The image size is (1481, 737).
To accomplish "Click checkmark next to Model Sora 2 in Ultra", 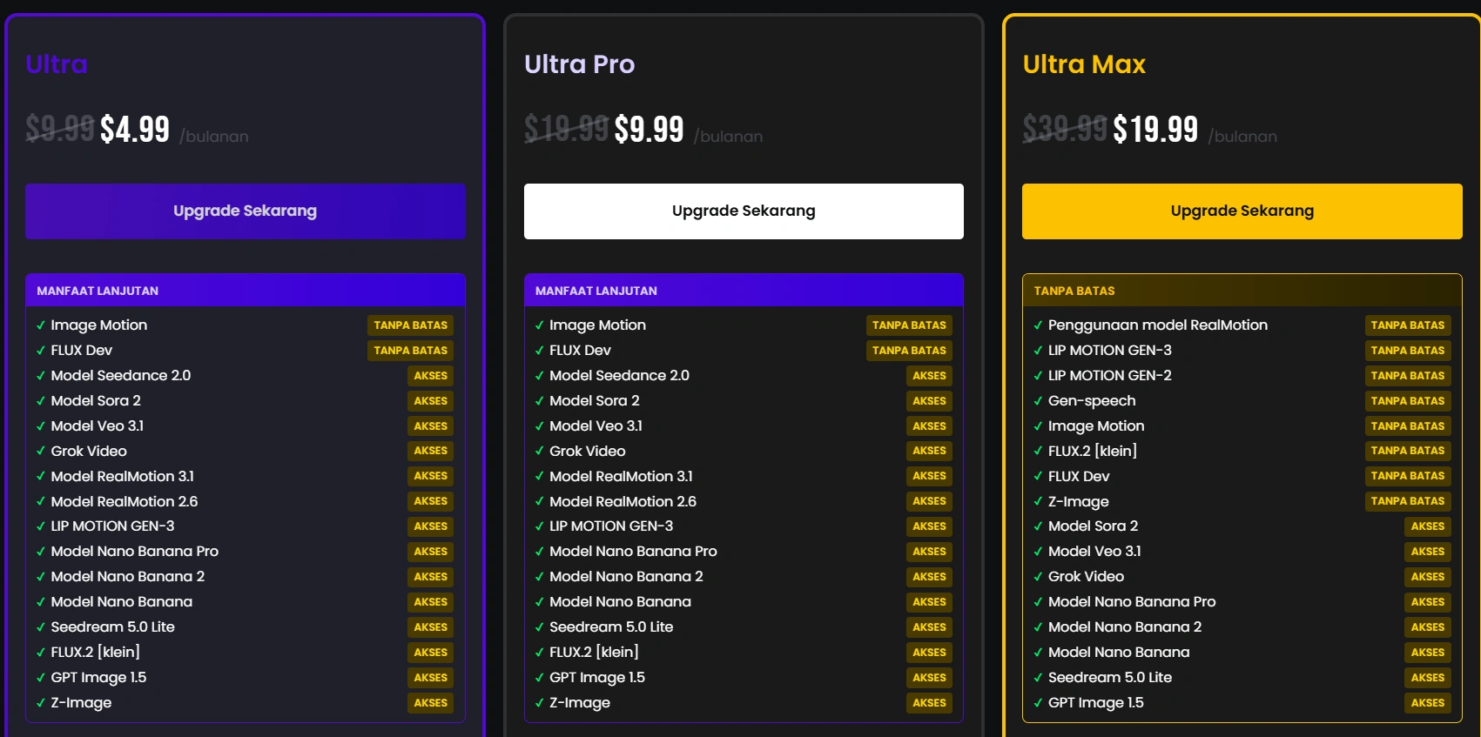I will pyautogui.click(x=41, y=401).
